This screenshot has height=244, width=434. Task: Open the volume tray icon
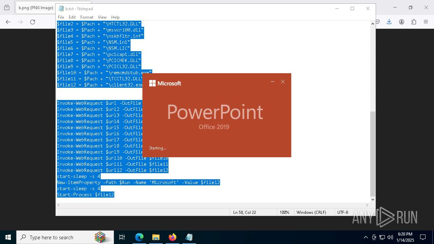coord(390,237)
